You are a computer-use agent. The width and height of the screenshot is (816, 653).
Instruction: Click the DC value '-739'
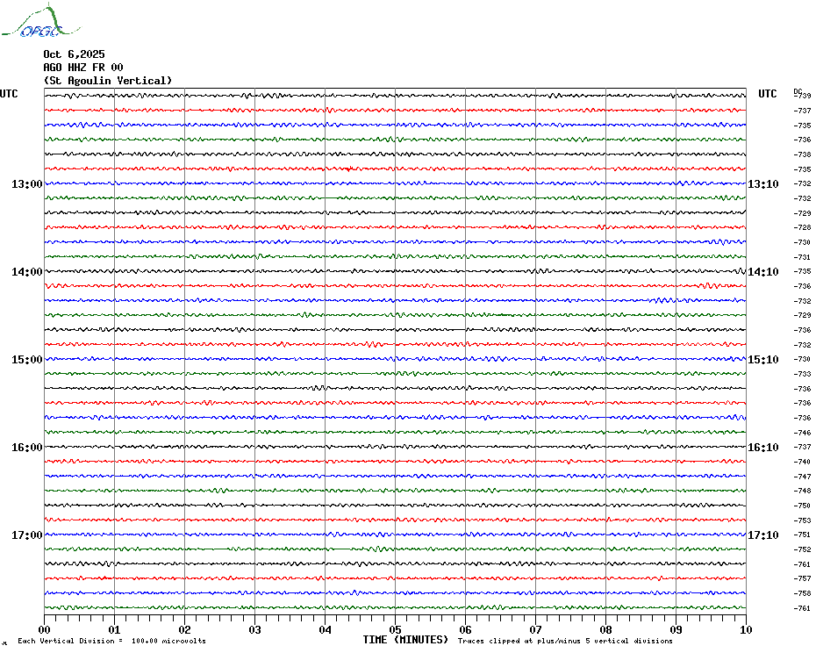(804, 96)
